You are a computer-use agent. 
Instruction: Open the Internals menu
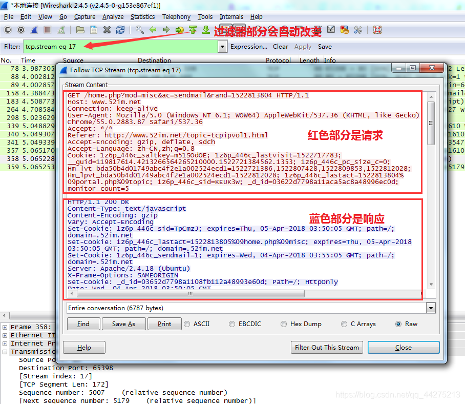(x=231, y=17)
